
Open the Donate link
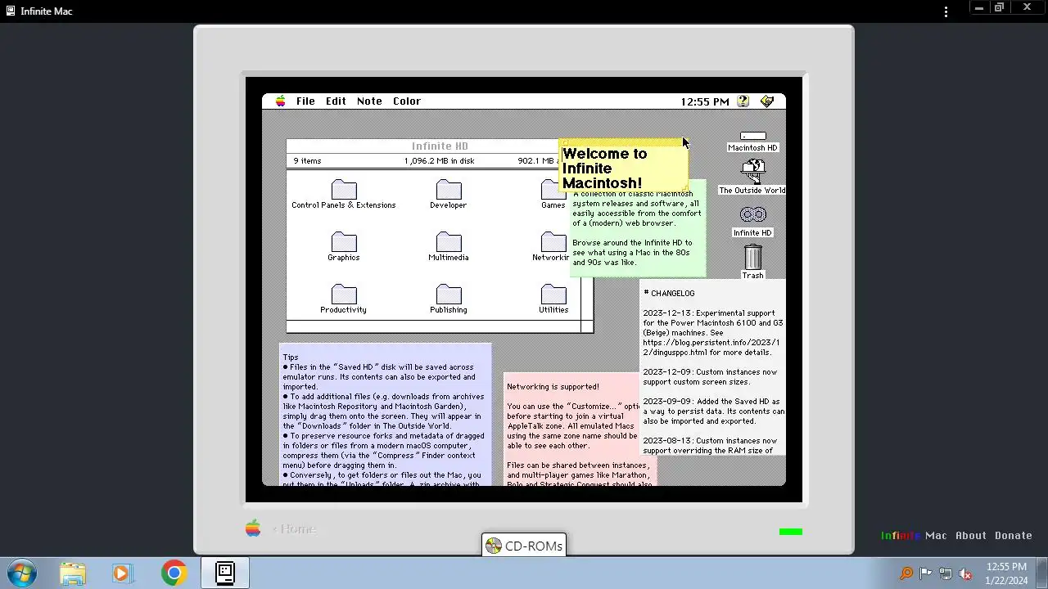click(1014, 536)
